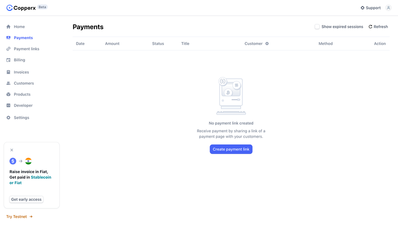Click the Payments page heading

click(x=88, y=27)
